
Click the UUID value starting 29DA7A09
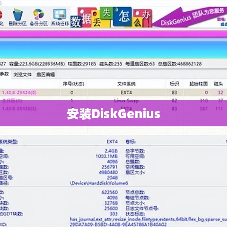click(118, 224)
